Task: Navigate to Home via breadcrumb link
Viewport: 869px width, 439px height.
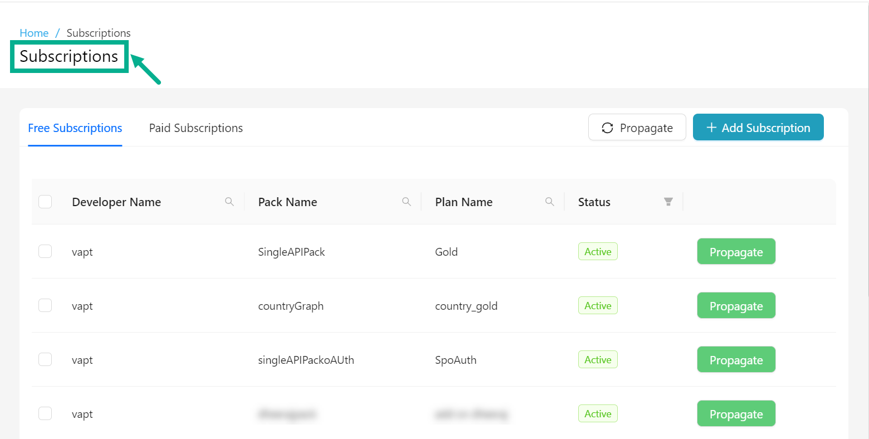Action: pyautogui.click(x=34, y=33)
